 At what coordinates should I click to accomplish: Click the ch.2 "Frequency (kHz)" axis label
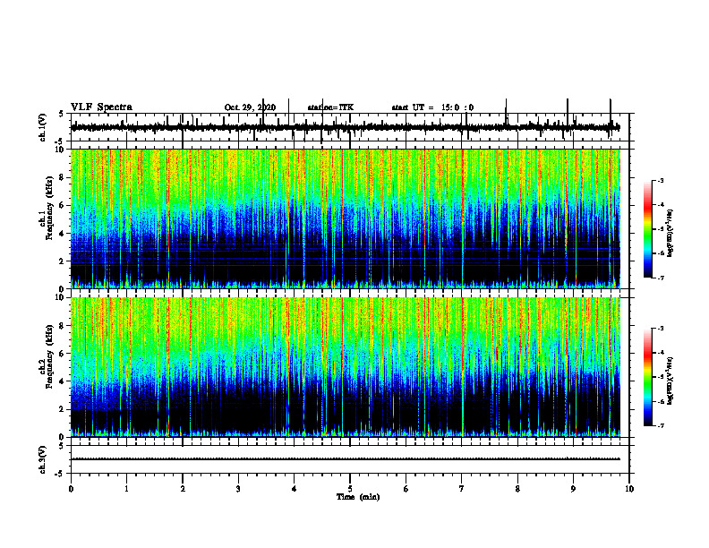point(49,356)
